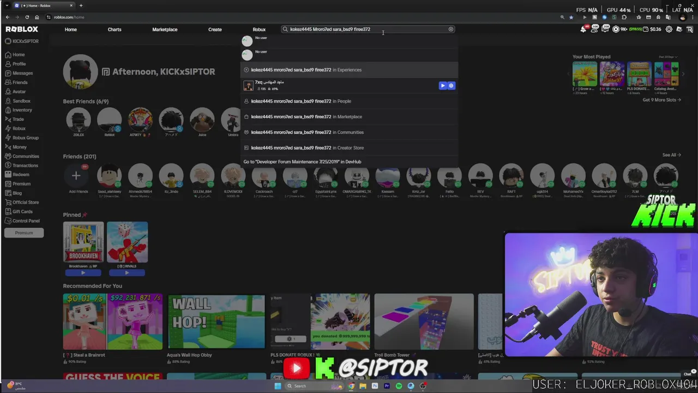Open Inventory in the sidebar
This screenshot has width=698, height=393.
coord(19,110)
